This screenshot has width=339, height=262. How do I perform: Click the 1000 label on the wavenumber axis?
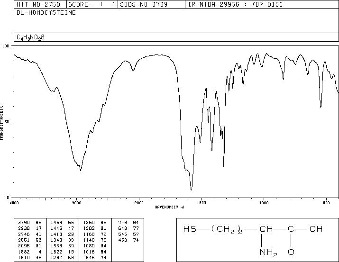coord(264,203)
